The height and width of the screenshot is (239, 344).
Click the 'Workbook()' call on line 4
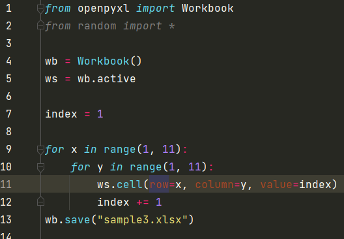point(109,61)
